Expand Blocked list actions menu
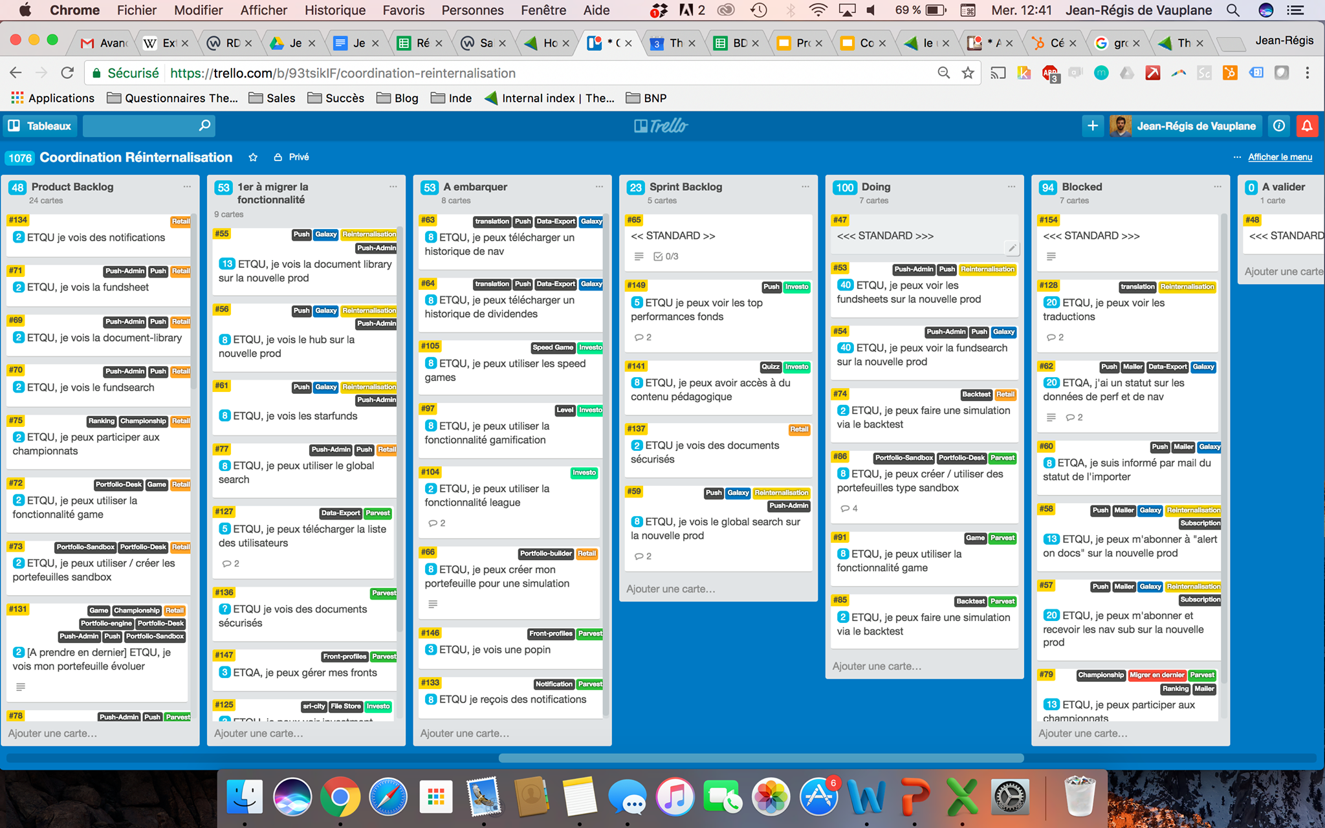This screenshot has width=1325, height=828. click(1218, 186)
